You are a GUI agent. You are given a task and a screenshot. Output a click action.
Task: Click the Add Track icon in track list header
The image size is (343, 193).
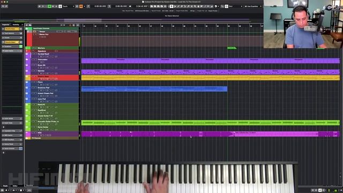point(27,25)
